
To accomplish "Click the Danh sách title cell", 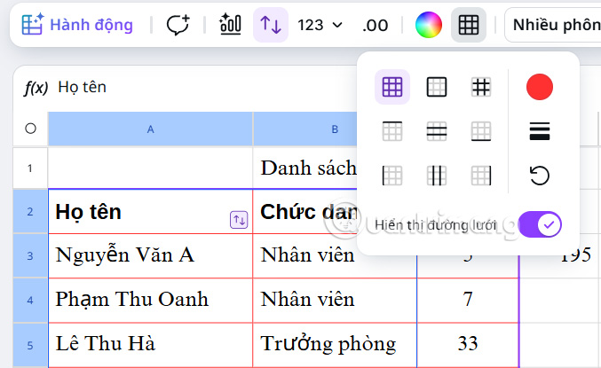I will 304,168.
